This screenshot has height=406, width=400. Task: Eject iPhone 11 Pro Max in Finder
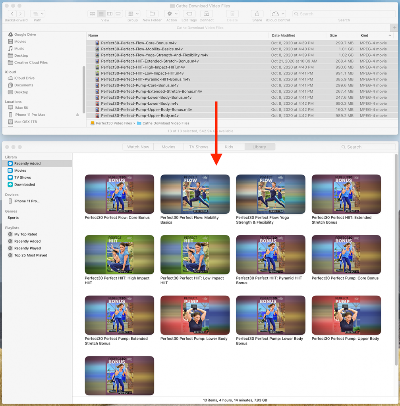[77, 115]
